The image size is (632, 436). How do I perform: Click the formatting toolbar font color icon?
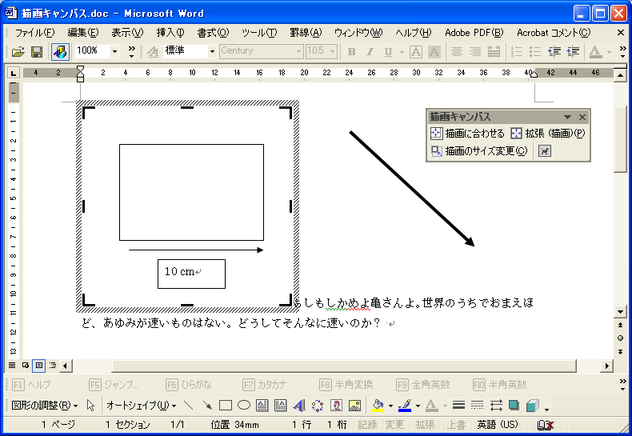click(595, 51)
